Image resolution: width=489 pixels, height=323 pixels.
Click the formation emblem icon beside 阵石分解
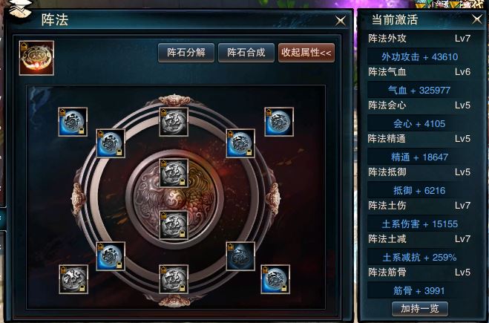[36, 58]
